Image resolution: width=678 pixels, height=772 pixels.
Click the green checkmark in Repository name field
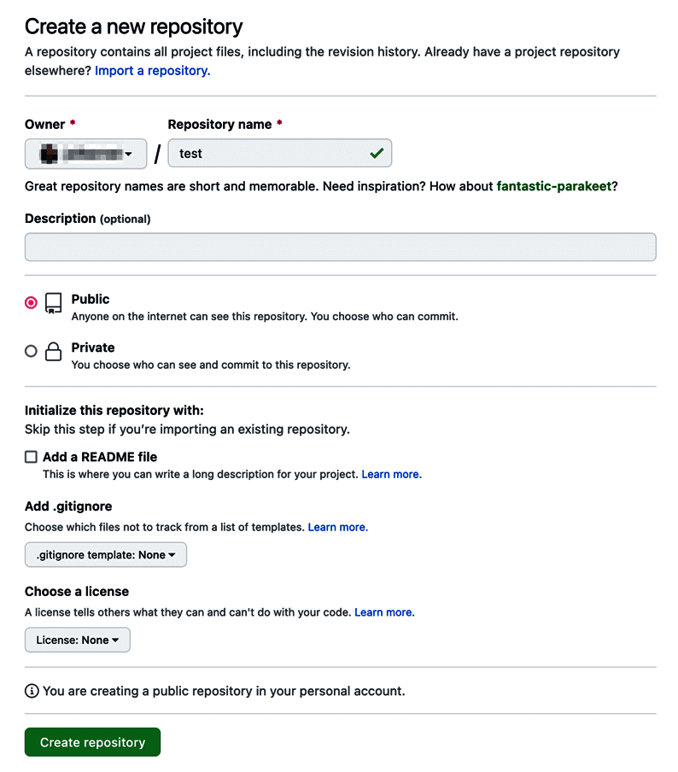coord(377,153)
